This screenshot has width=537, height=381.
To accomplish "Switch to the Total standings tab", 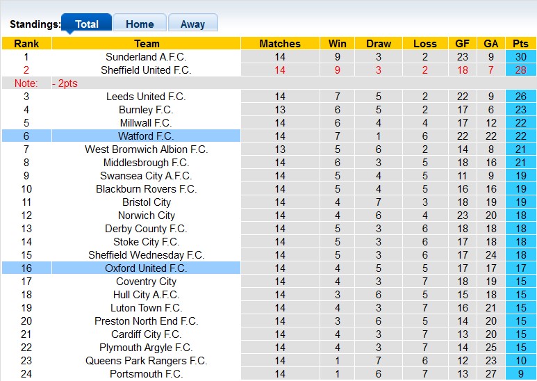I will (87, 24).
